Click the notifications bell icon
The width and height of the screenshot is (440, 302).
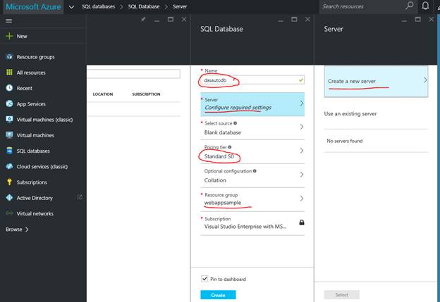click(x=425, y=6)
